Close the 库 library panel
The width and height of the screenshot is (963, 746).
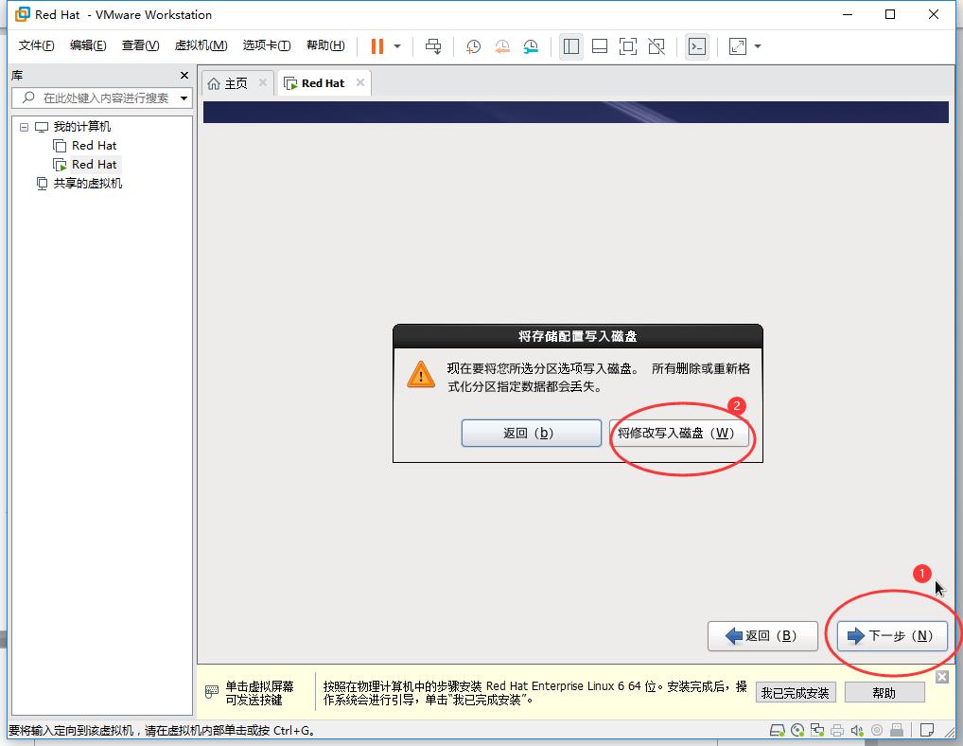click(x=184, y=75)
